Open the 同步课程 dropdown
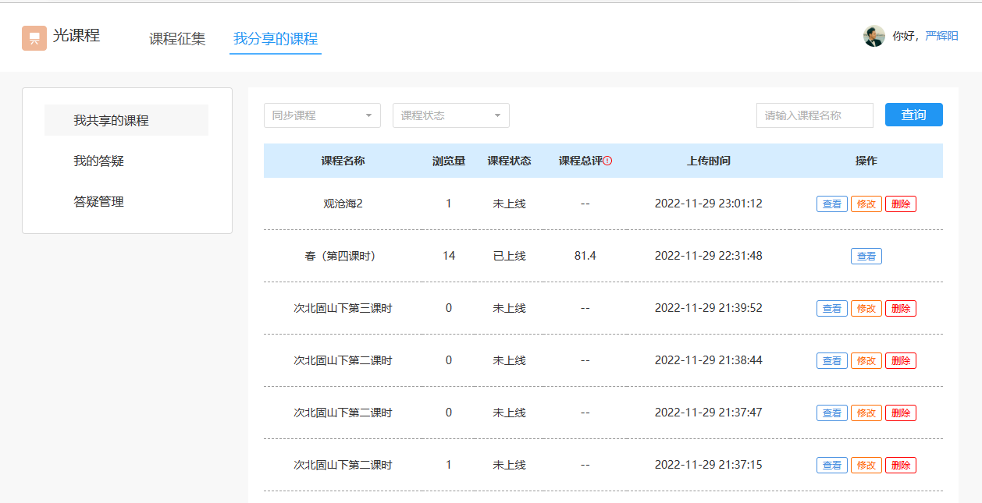The height and width of the screenshot is (503, 982). click(x=322, y=115)
